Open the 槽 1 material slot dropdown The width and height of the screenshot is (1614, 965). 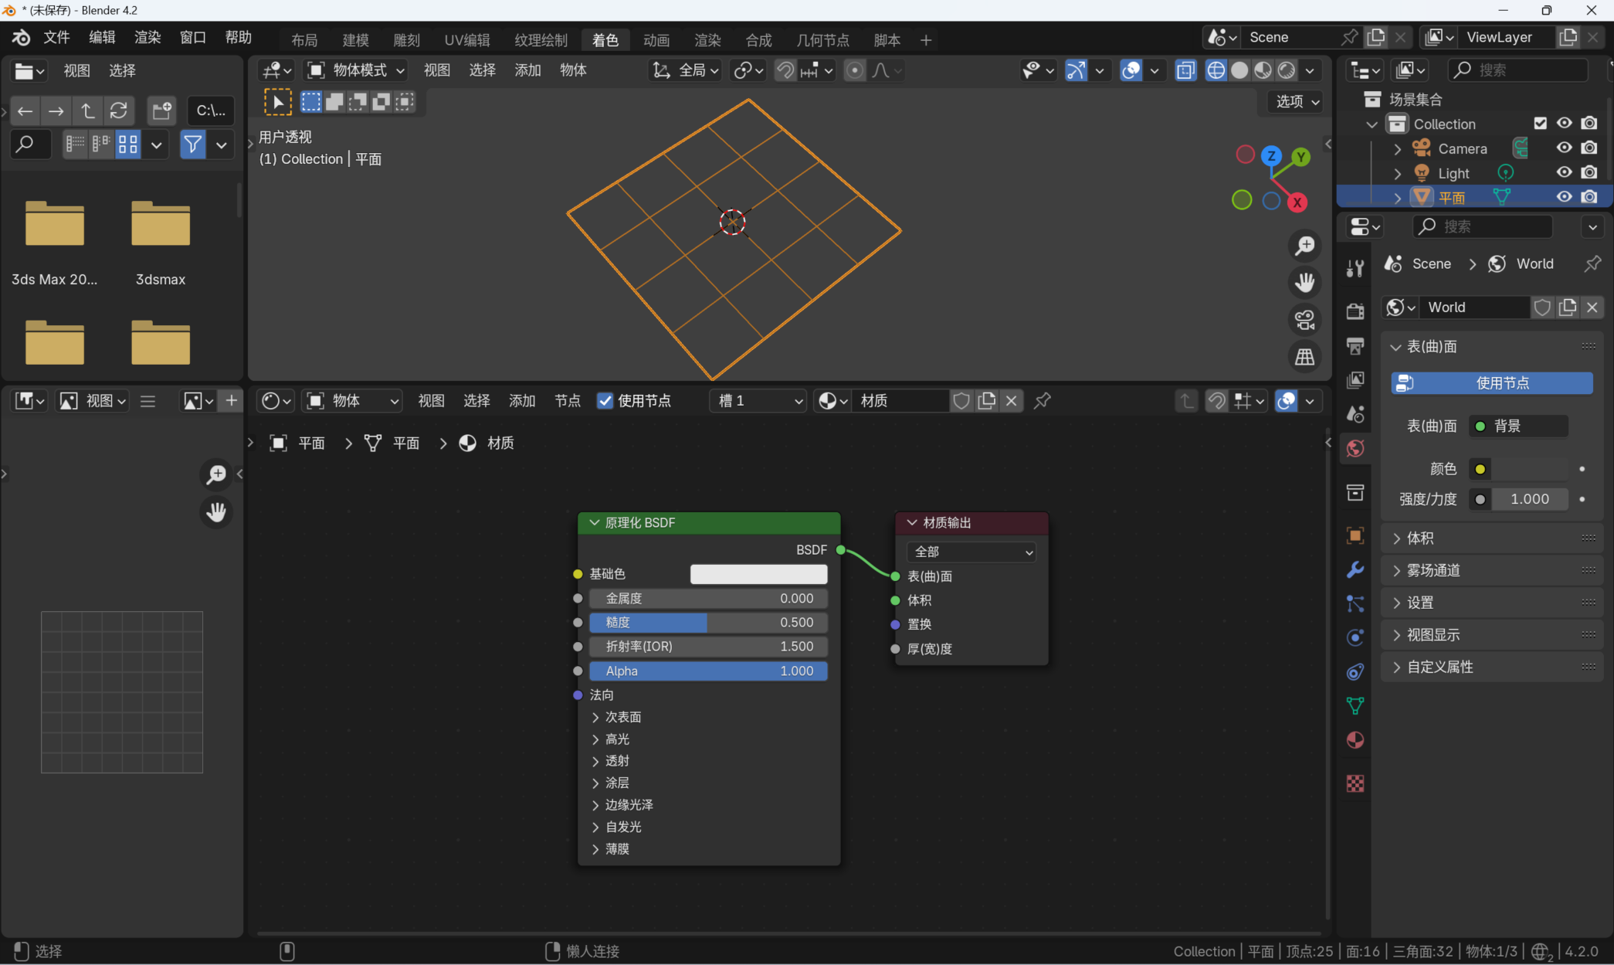pyautogui.click(x=758, y=400)
